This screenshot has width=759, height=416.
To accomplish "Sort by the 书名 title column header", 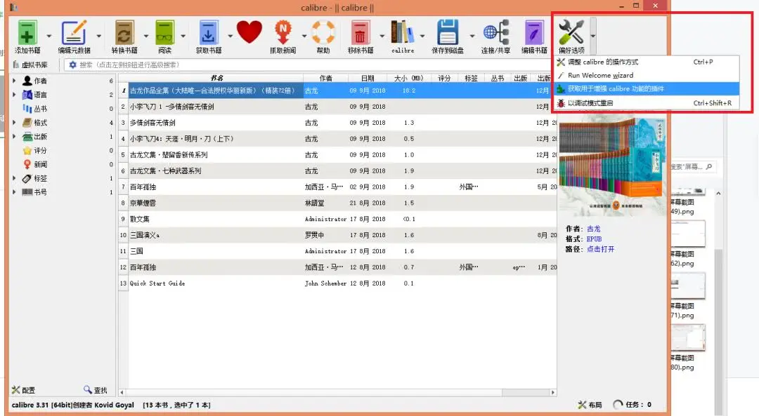I will (x=216, y=78).
